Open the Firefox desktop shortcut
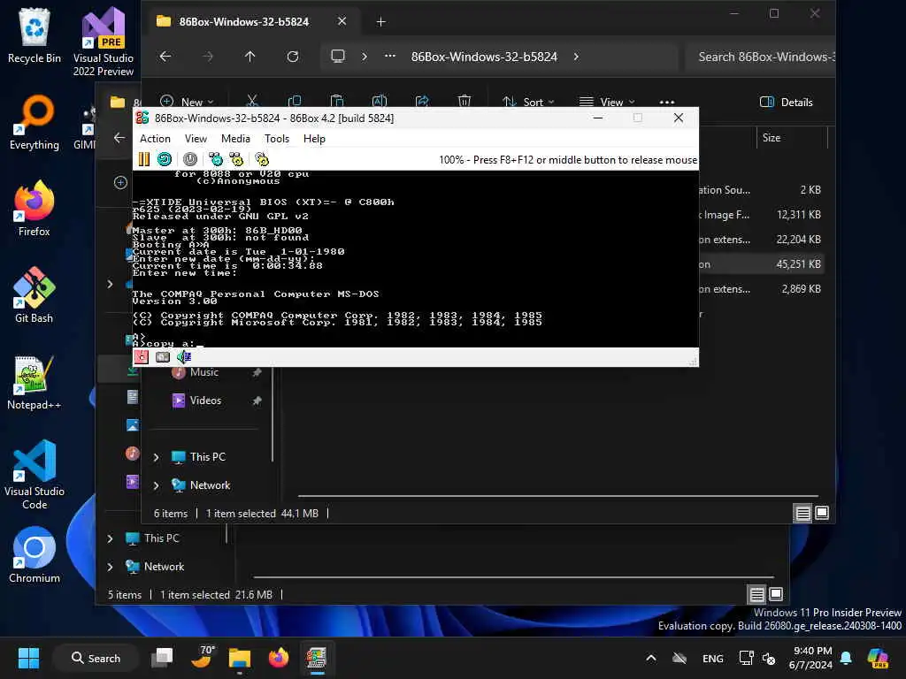Viewport: 906px width, 679px height. pos(35,209)
